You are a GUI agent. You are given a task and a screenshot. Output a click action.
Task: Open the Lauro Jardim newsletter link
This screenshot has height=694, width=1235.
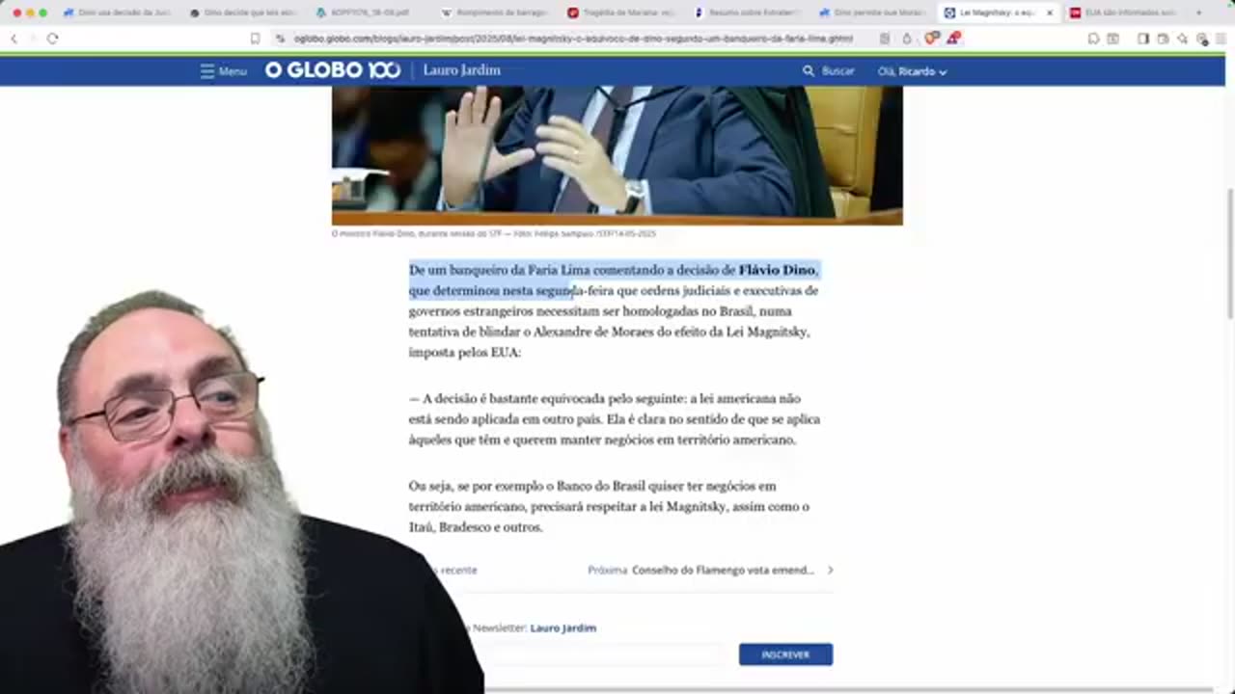(x=563, y=627)
